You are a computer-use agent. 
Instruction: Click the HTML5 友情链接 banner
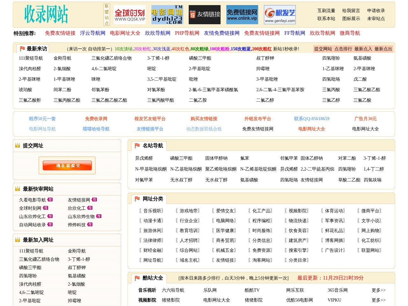[204, 15]
